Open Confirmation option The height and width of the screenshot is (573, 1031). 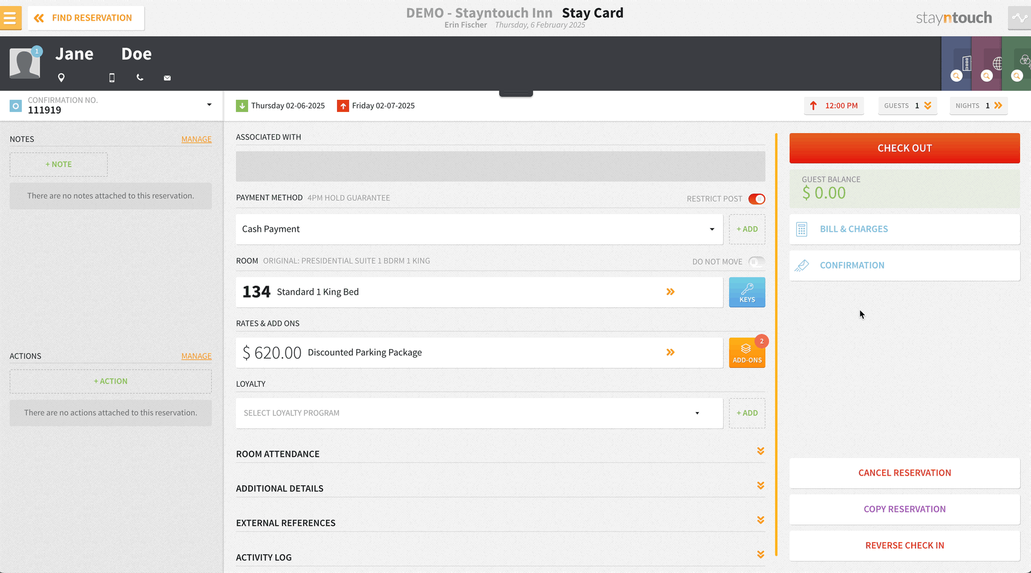point(905,266)
